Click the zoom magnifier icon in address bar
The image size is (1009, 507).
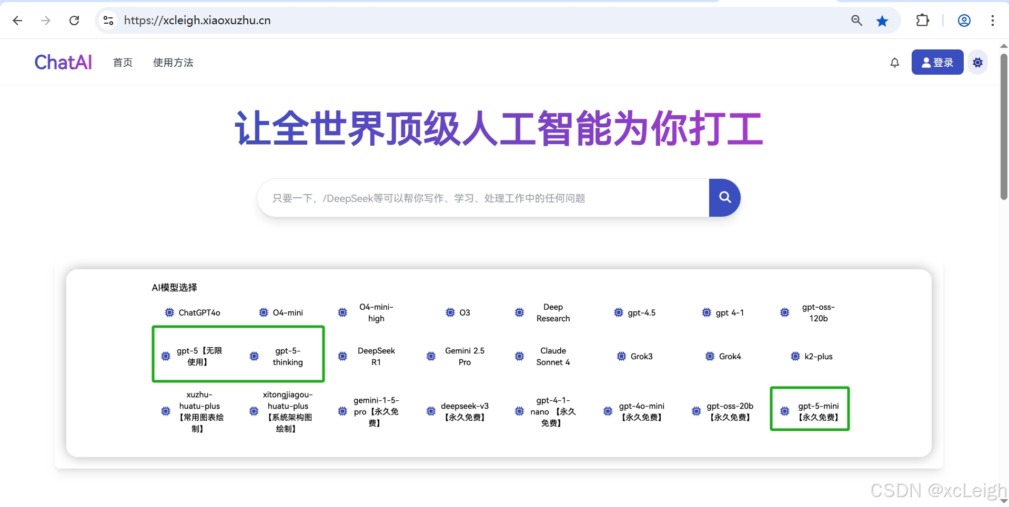point(856,21)
